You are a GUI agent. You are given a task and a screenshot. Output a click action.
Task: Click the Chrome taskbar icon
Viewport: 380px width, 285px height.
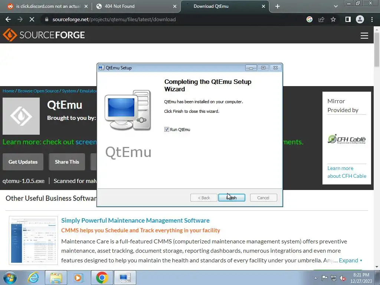tap(102, 278)
